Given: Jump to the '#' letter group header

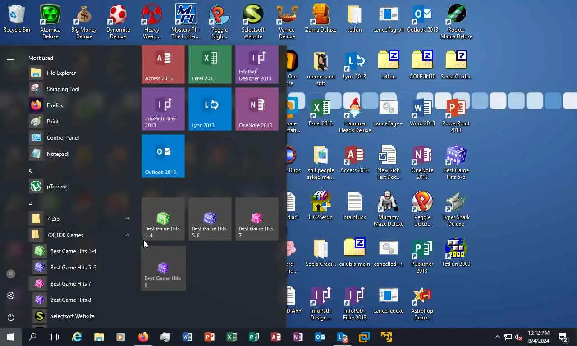Looking at the screenshot, I should (30, 204).
